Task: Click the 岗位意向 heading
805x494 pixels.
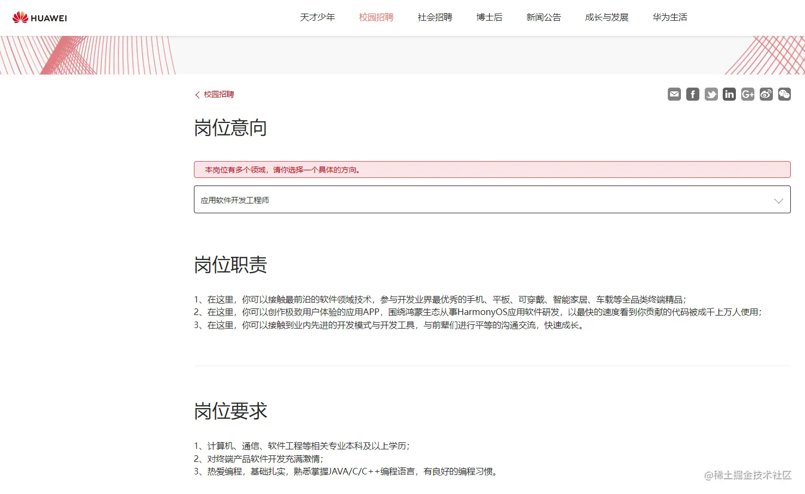Action: [230, 128]
